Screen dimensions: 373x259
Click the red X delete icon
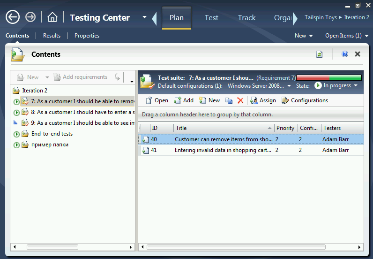pos(240,100)
